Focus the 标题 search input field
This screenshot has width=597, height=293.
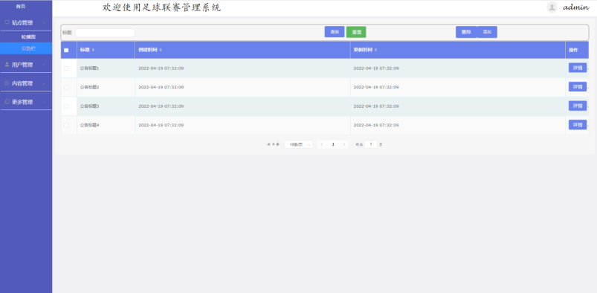[105, 33]
